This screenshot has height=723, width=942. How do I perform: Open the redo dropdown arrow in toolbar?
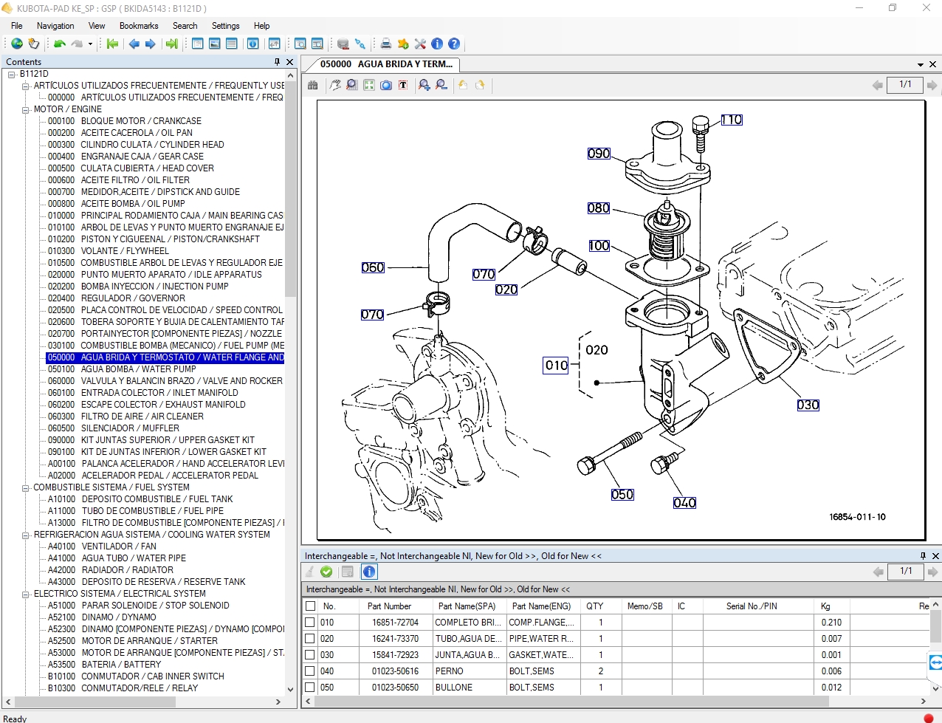coord(90,44)
